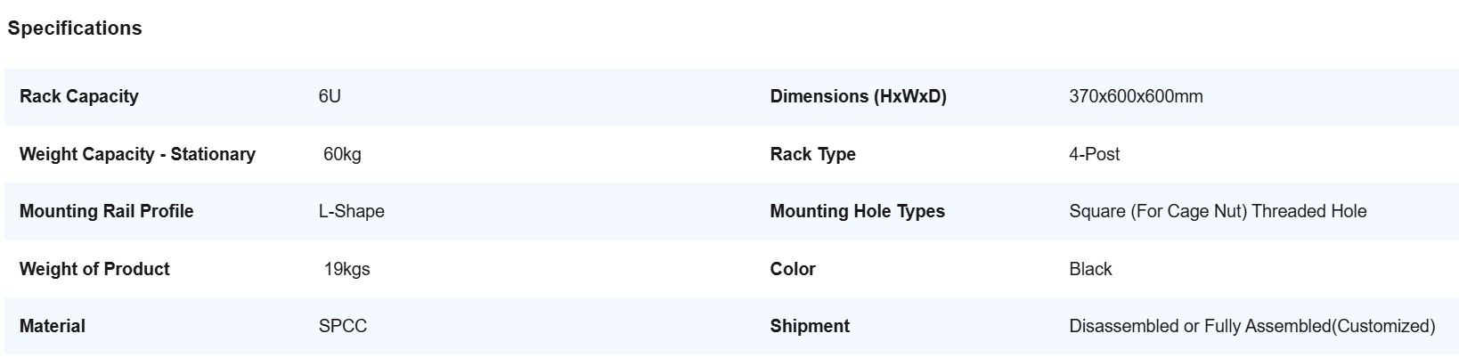Click the 60kg weight capacity value
The width and height of the screenshot is (1459, 358).
click(x=342, y=154)
